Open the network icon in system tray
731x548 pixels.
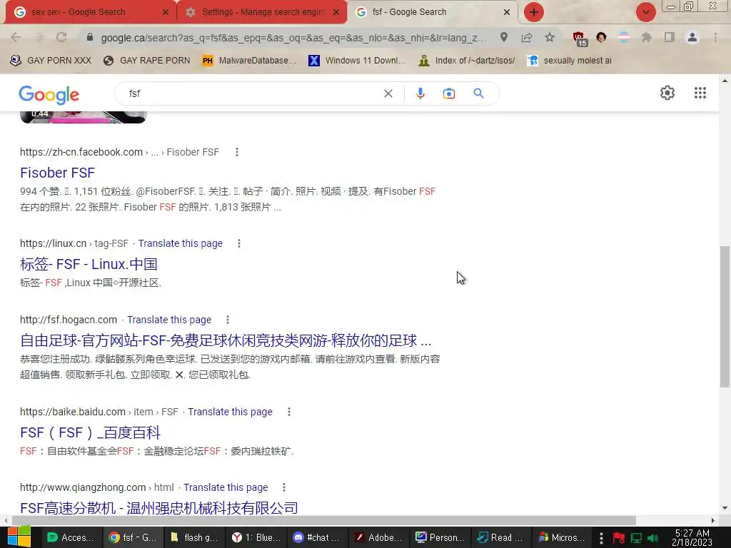point(636,538)
